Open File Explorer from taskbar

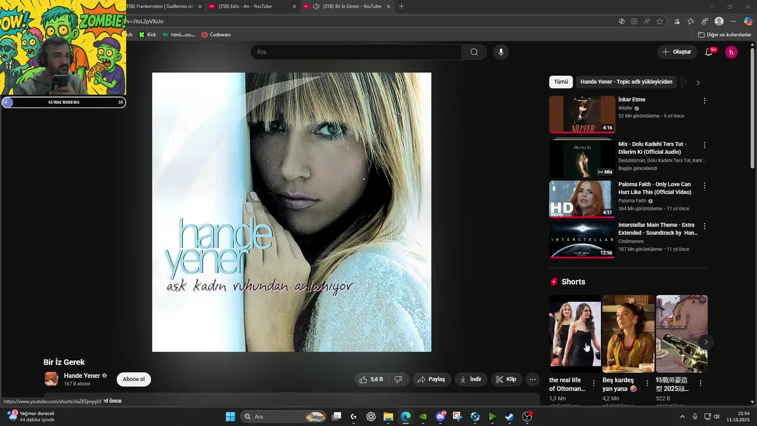coord(388,417)
